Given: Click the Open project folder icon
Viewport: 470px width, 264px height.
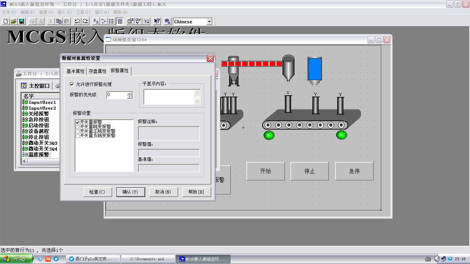Looking at the screenshot, I should coord(13,21).
